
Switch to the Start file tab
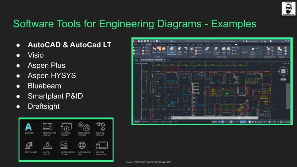point(136,60)
